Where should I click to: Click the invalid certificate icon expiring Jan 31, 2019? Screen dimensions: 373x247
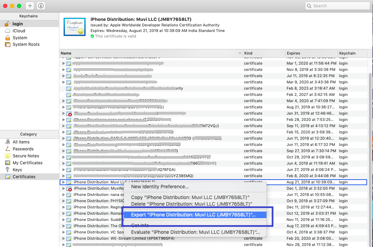coord(69,114)
